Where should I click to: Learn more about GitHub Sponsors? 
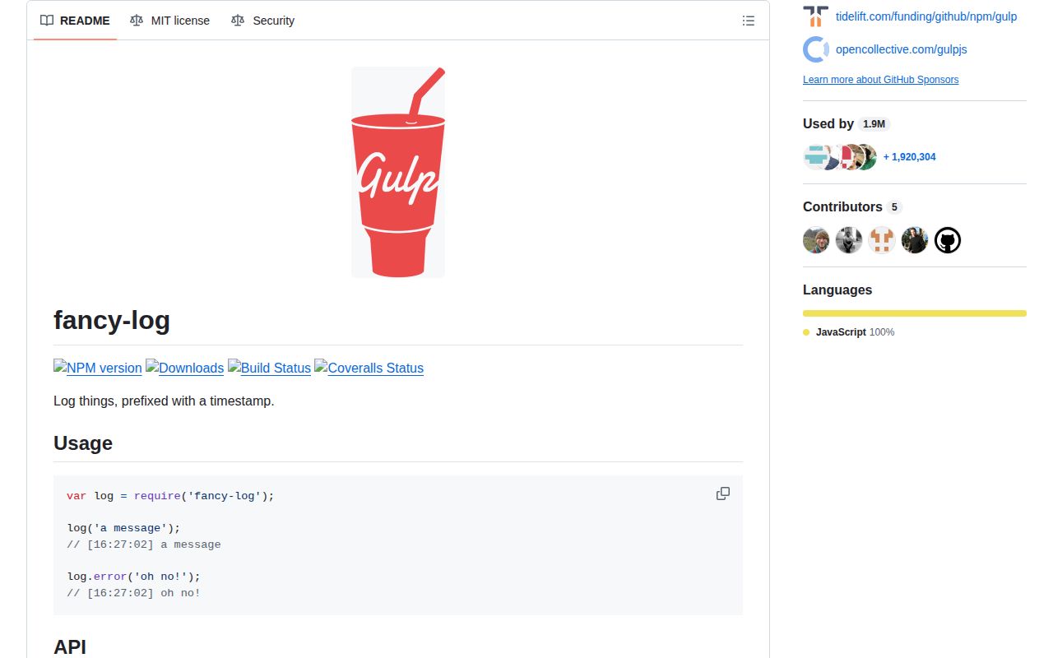coord(880,80)
